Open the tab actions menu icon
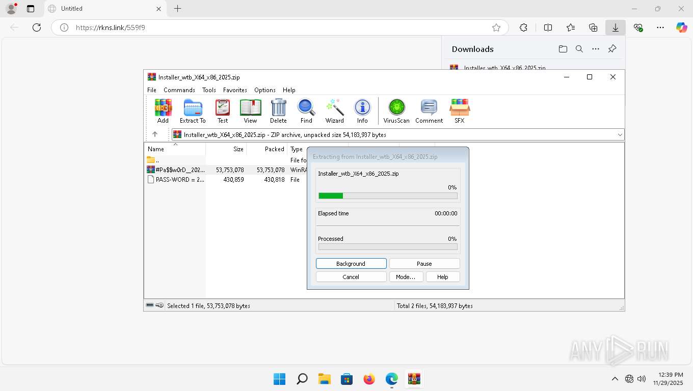 click(x=31, y=9)
